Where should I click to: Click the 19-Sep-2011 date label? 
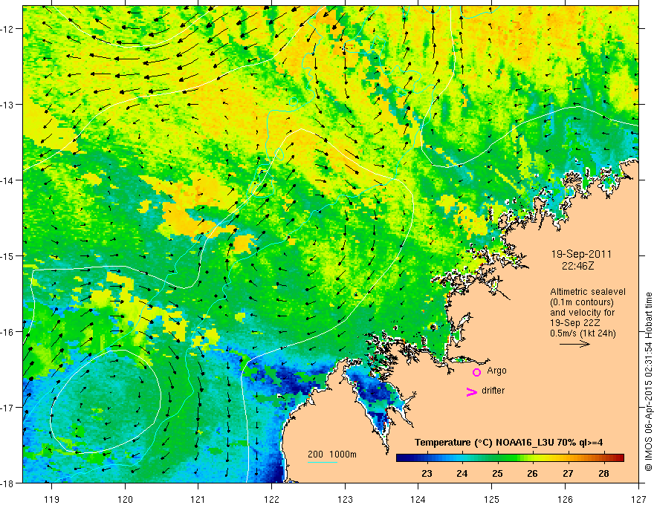(x=581, y=254)
